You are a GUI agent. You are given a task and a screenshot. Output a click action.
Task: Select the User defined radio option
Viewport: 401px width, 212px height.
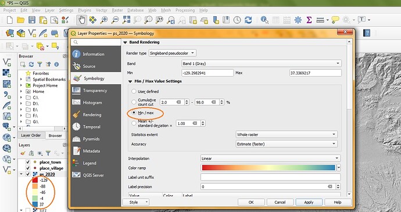[134, 91]
